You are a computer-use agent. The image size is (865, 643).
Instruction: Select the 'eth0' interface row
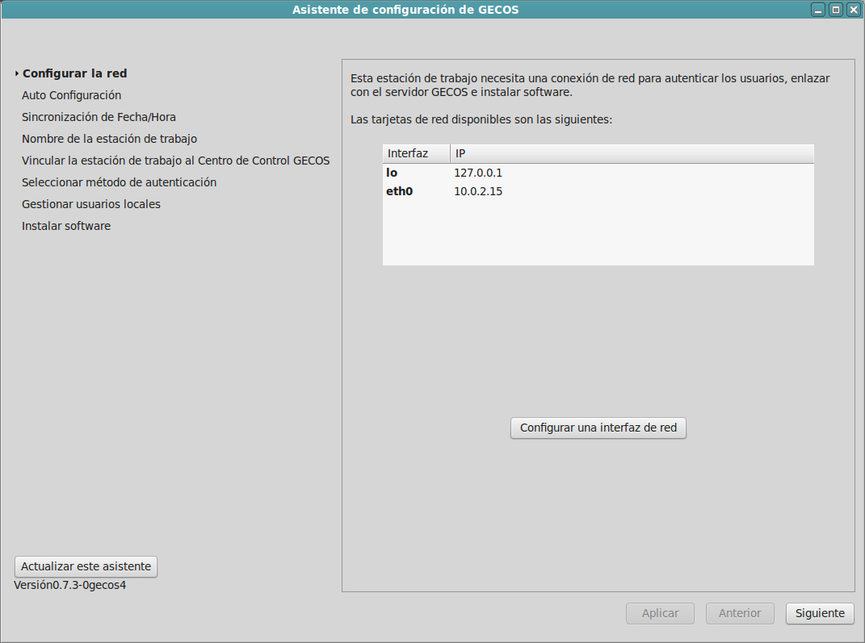[598, 191]
